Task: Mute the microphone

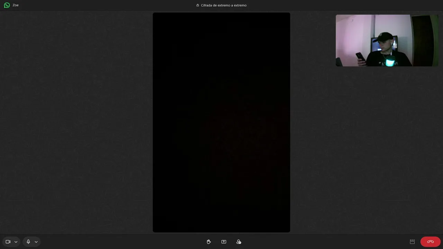Action: (28, 242)
